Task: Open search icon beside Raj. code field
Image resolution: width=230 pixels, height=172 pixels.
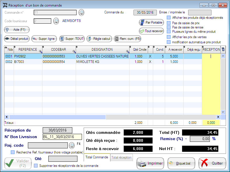Action: pos(72,146)
